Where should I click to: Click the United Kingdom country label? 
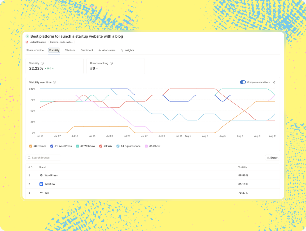pos(38,42)
